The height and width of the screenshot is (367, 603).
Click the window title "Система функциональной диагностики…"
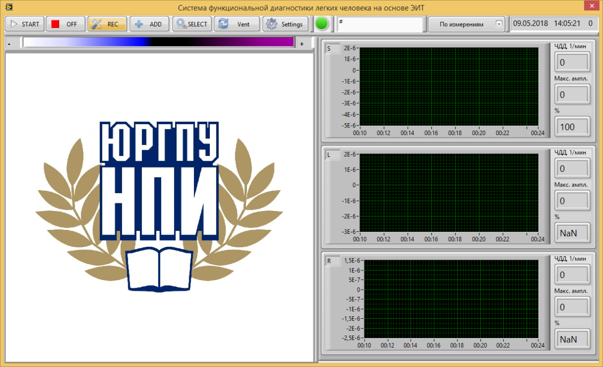[301, 8]
